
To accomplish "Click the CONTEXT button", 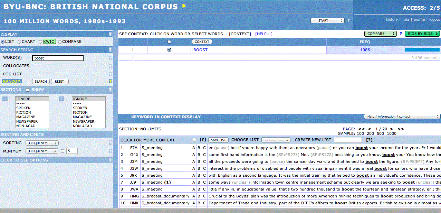I will [x=202, y=42].
